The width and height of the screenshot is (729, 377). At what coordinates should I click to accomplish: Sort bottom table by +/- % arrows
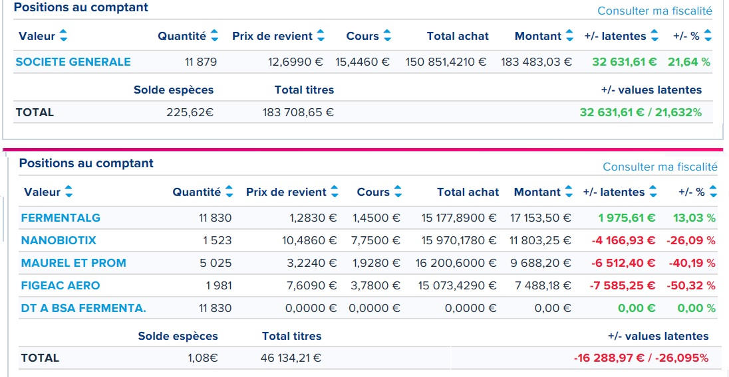pos(714,192)
